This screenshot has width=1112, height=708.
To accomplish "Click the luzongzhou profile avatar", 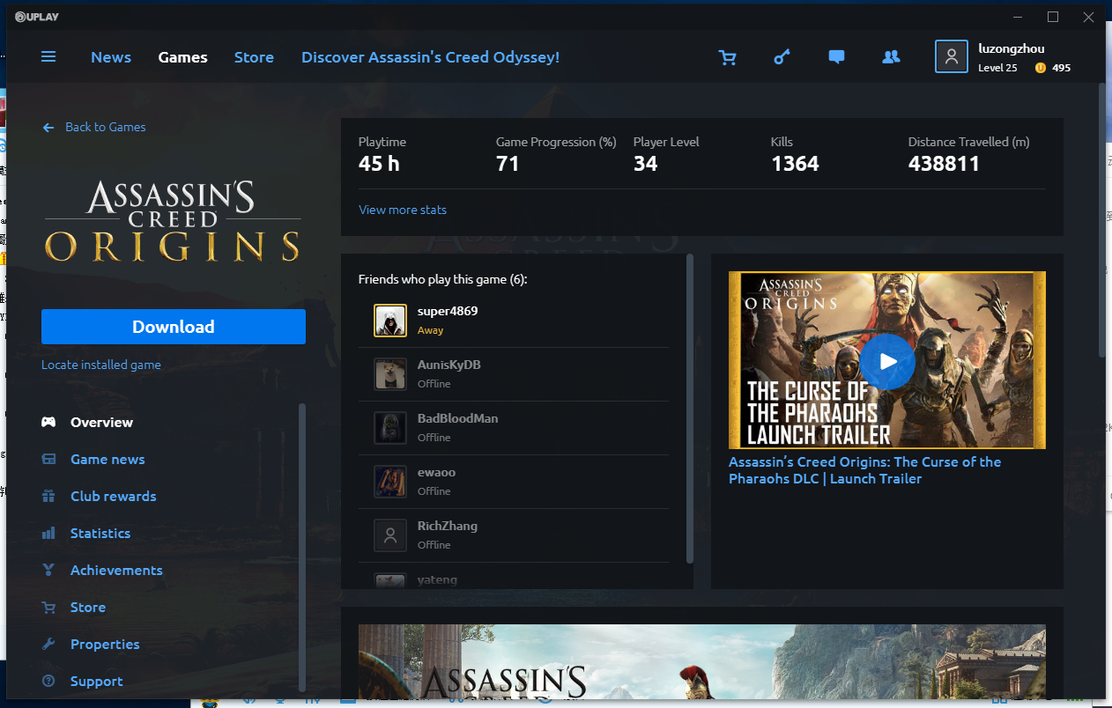I will click(x=952, y=57).
